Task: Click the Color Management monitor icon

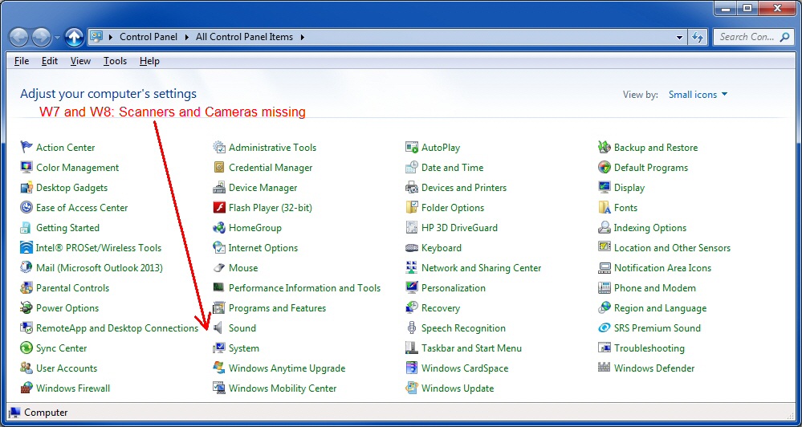Action: coord(26,167)
